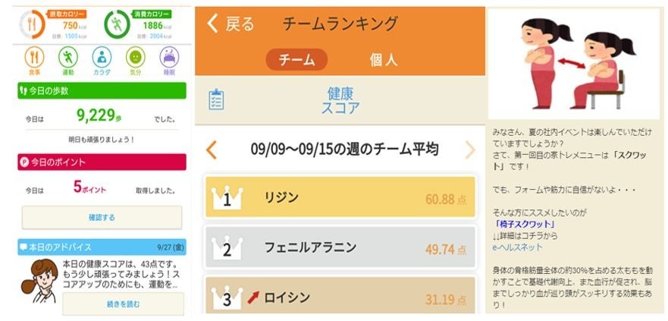Image resolution: width=668 pixels, height=321 pixels.
Task: Switch to the チーム ranking toggle
Action: 296,60
